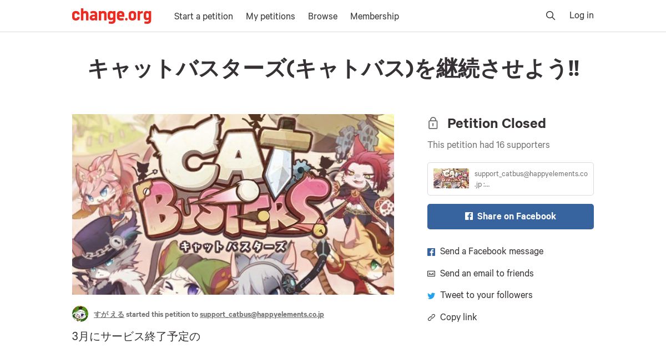This screenshot has height=349, width=666.
Task: Click the Facebook icon beside Send a Facebook message
Action: [431, 252]
